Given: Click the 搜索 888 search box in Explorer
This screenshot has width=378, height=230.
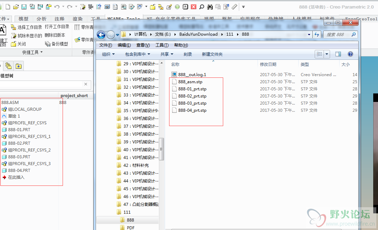Looking at the screenshot, I should pyautogui.click(x=340, y=34).
